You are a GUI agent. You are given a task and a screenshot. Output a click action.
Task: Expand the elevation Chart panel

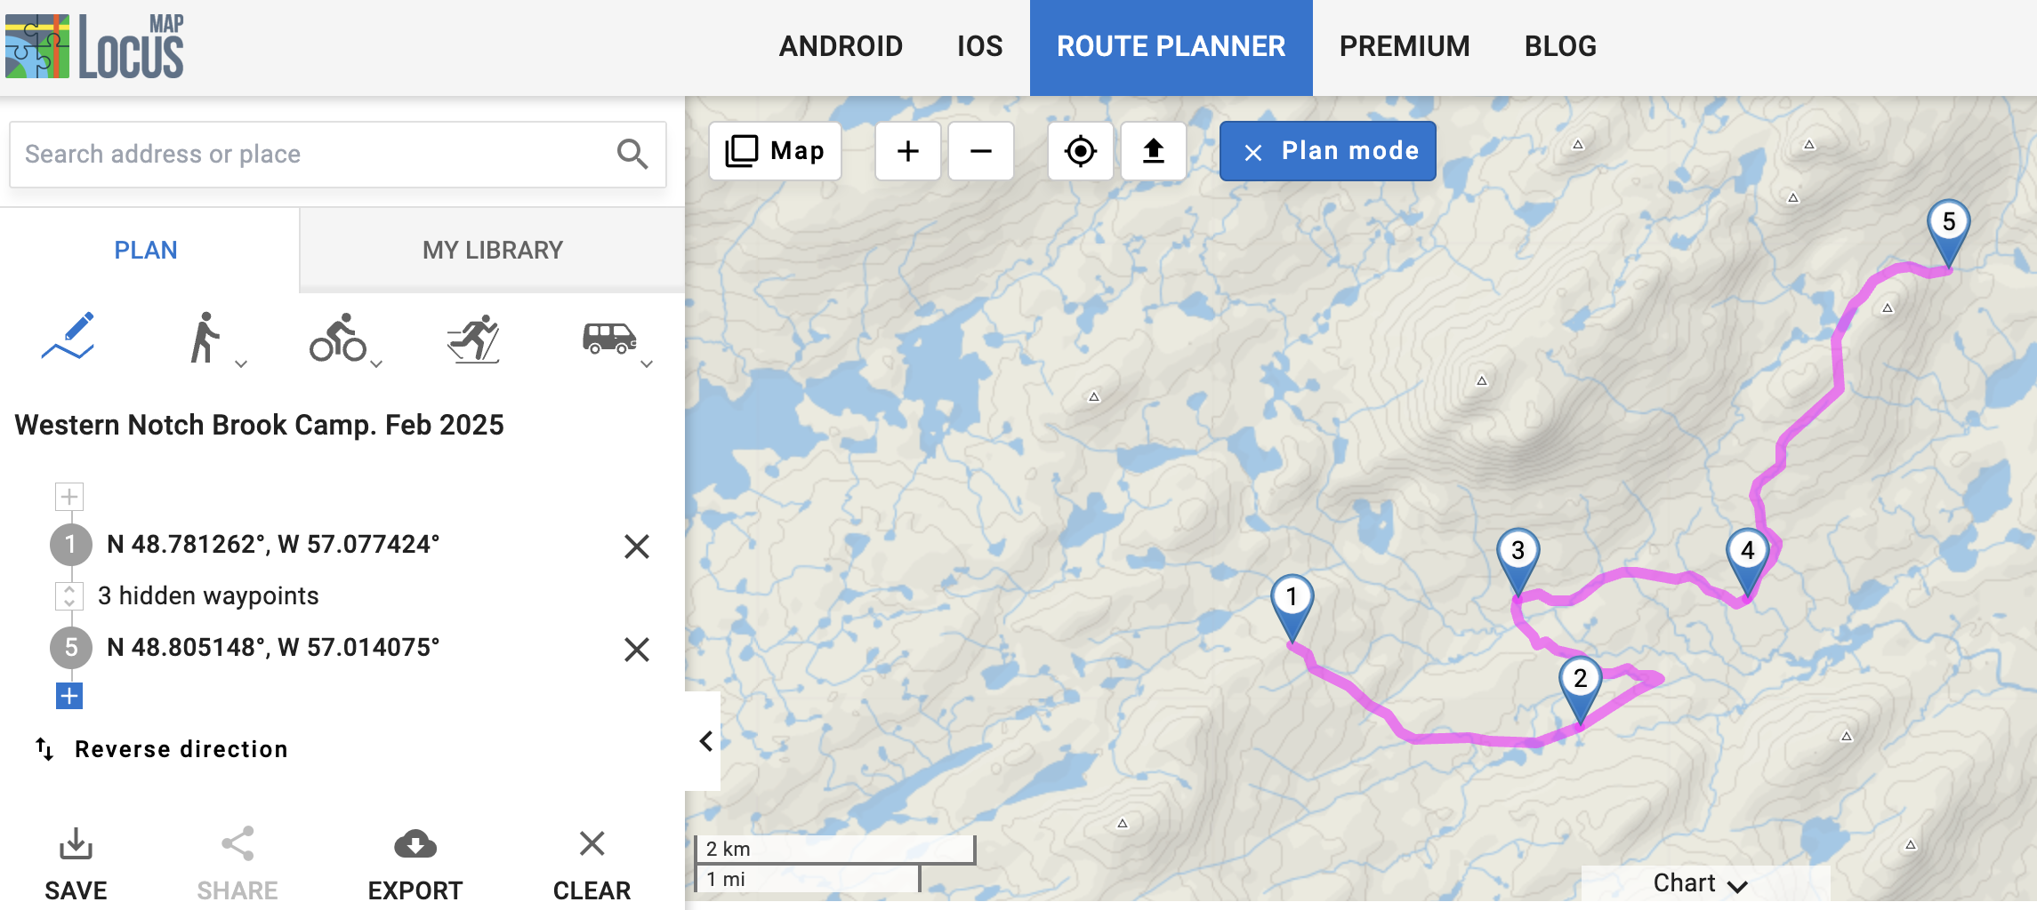click(x=1700, y=883)
